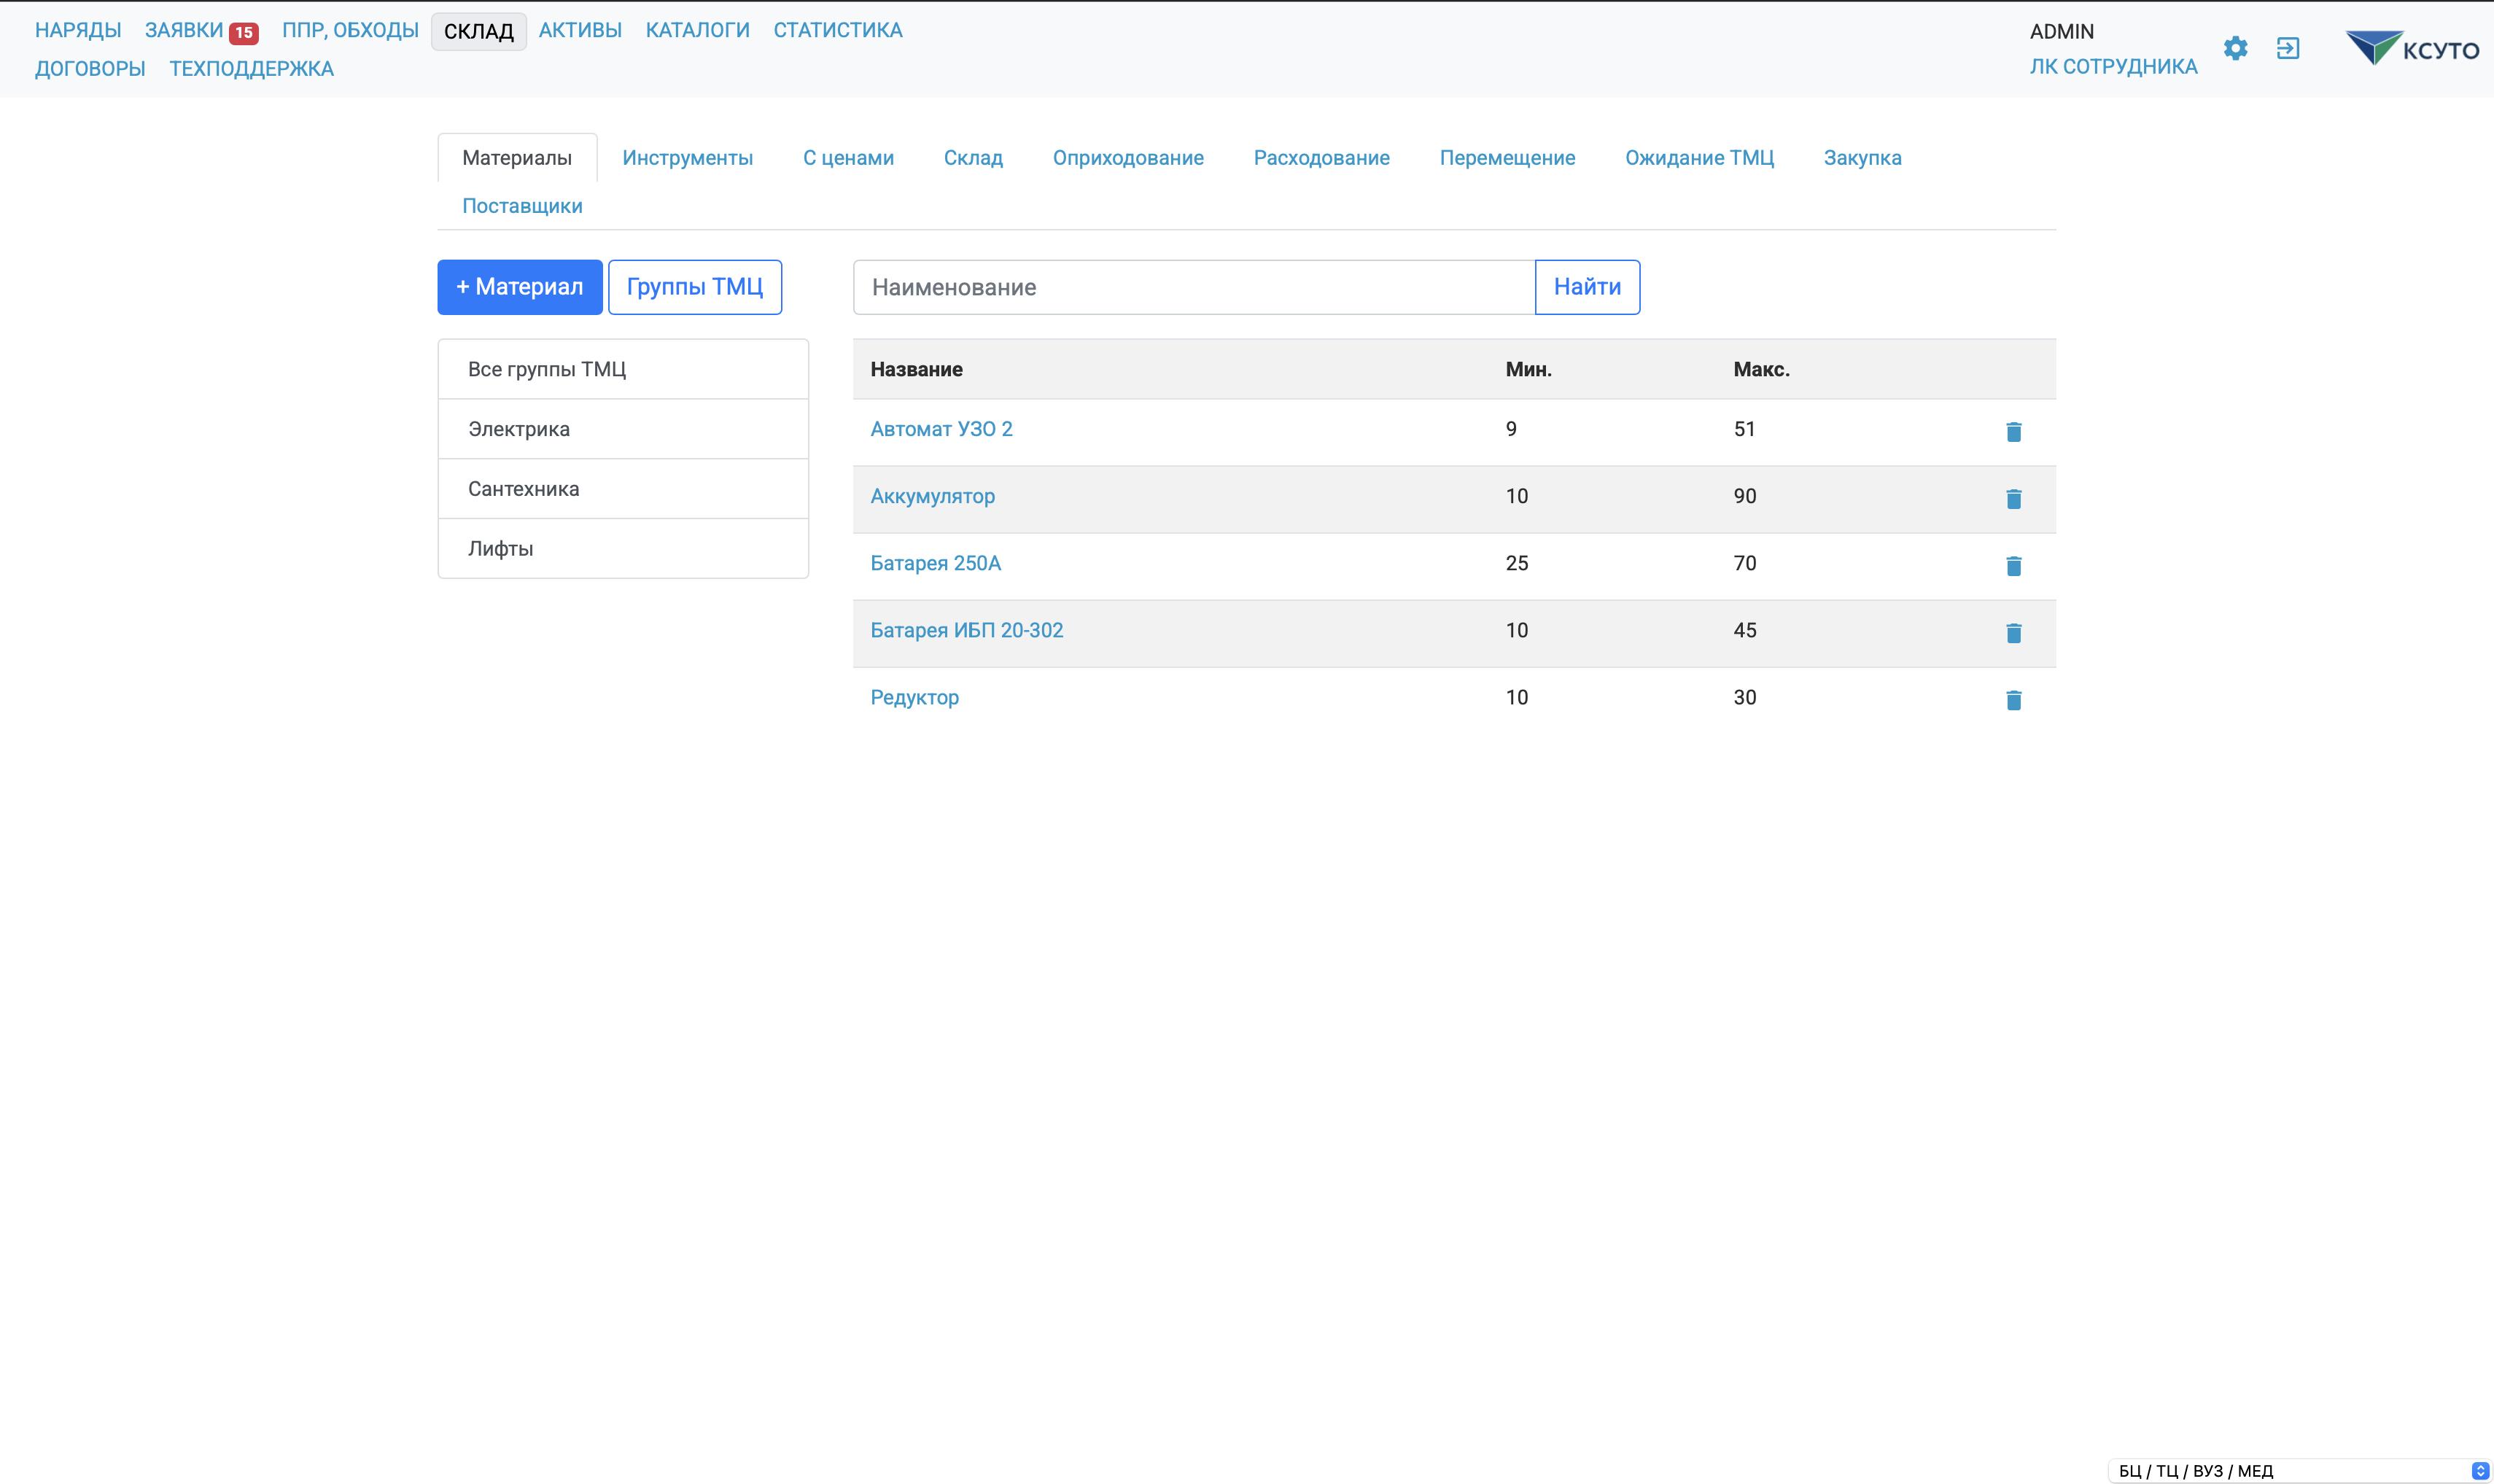Viewport: 2494px width, 1484px height.
Task: Remove Батарея 250А using trash icon
Action: (2013, 565)
